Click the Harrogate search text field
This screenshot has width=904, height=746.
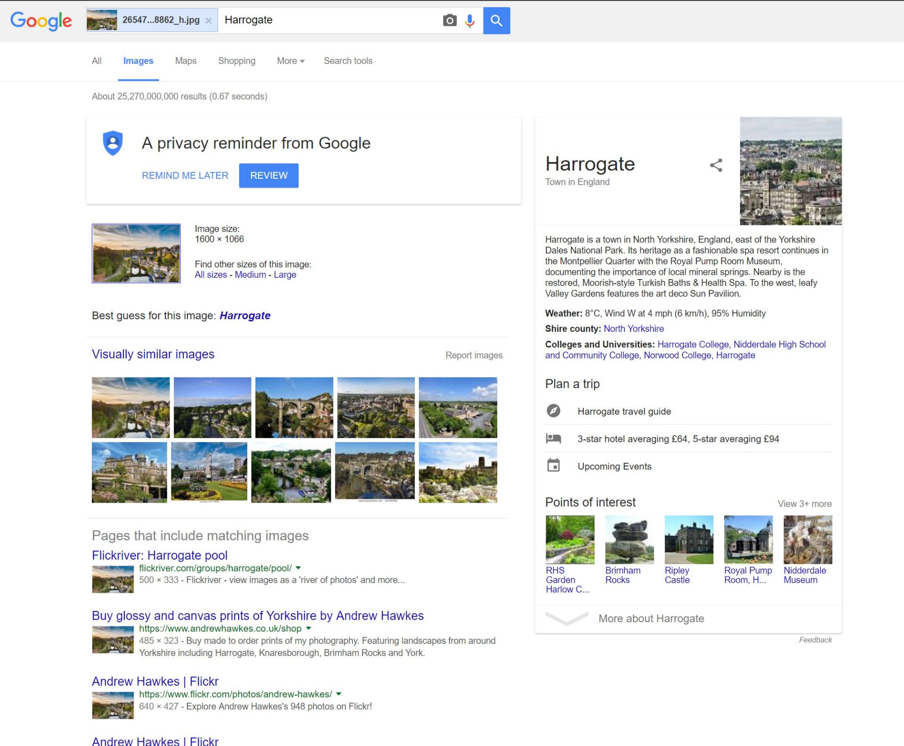coord(330,20)
